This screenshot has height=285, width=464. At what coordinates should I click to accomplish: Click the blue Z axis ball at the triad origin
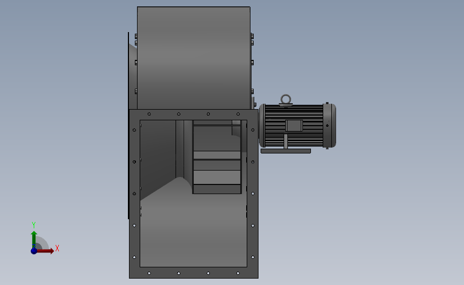pos(34,251)
